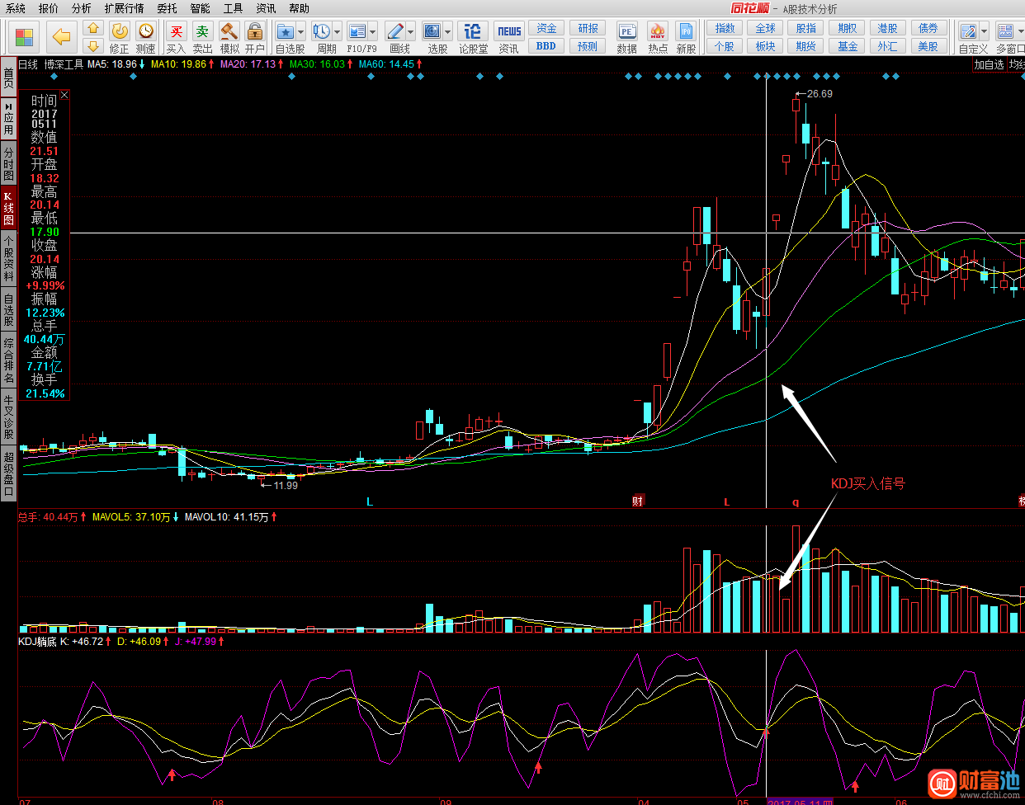
Task: Open the 论股堂 forum icon
Action: point(473,37)
